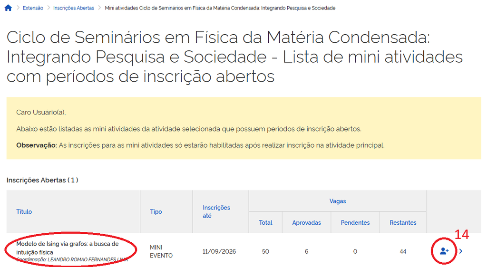Sort table by Título column
The height and width of the screenshot is (267, 487).
coord(24,211)
